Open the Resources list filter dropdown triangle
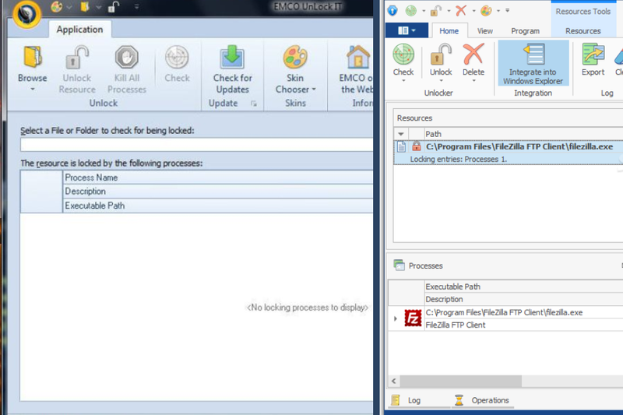Image resolution: width=623 pixels, height=415 pixels. tap(401, 134)
